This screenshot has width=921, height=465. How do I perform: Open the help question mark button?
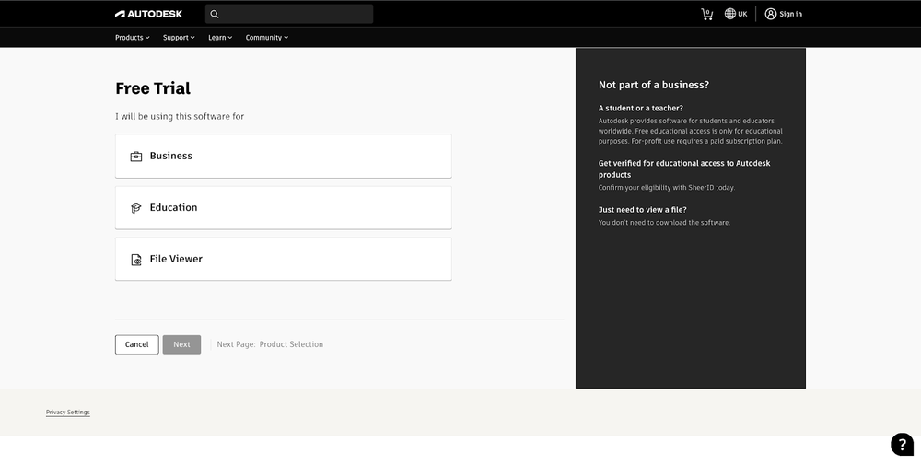[x=902, y=444]
